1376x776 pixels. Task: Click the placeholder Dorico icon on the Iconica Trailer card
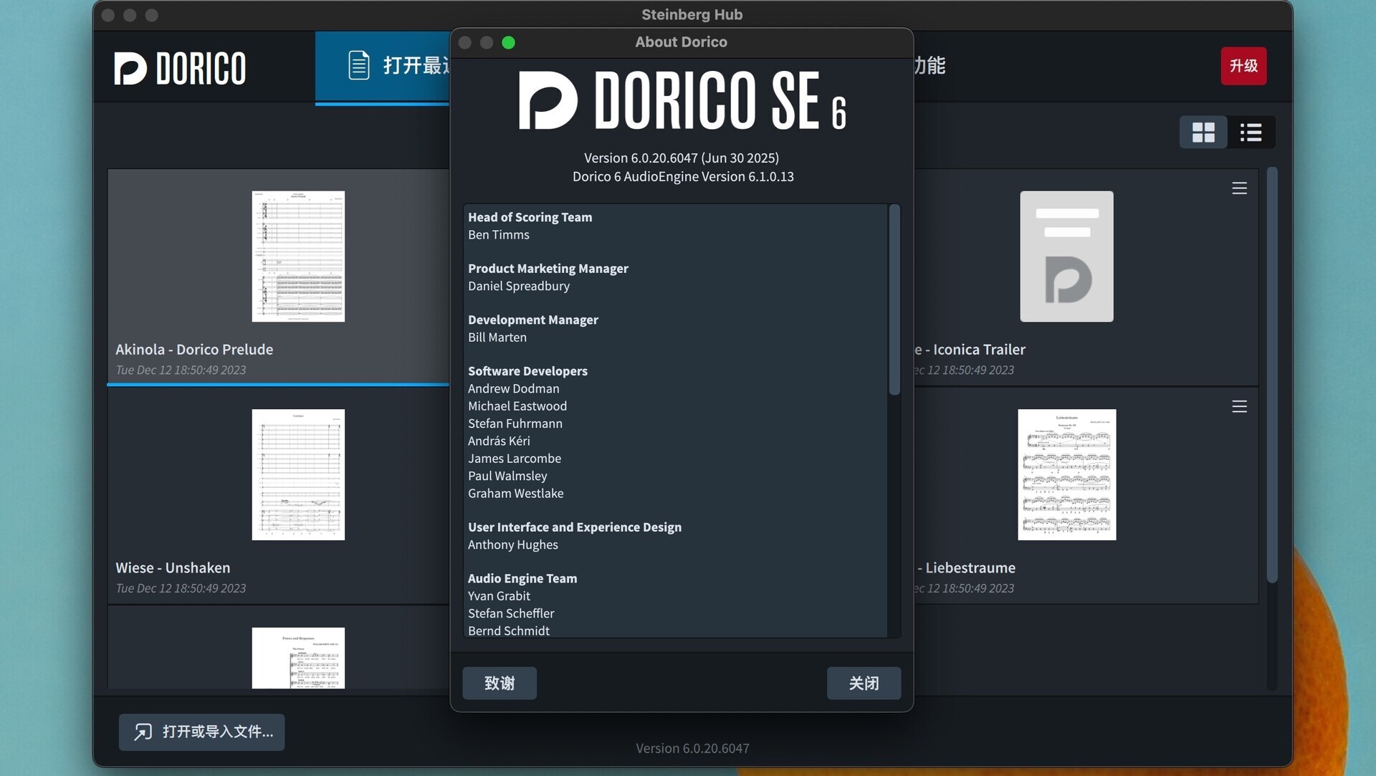coord(1066,256)
